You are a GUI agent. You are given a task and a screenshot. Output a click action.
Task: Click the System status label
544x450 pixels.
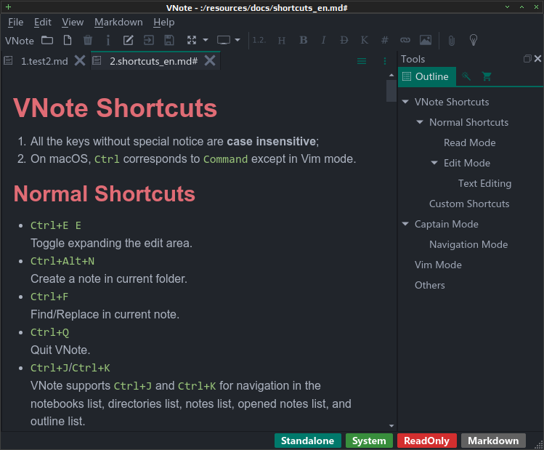point(369,441)
